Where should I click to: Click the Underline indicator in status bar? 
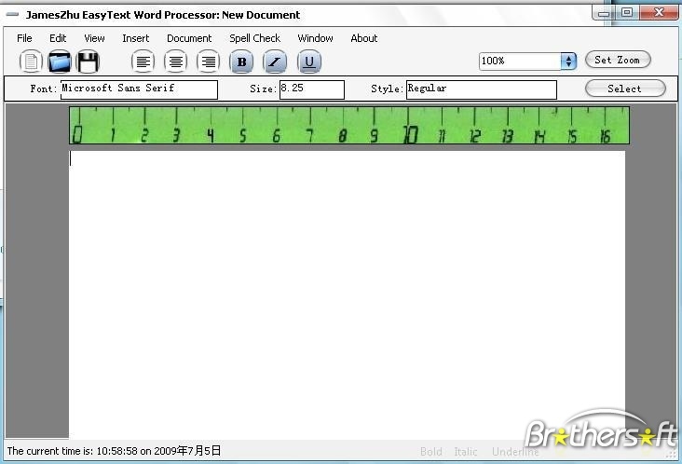tap(515, 452)
